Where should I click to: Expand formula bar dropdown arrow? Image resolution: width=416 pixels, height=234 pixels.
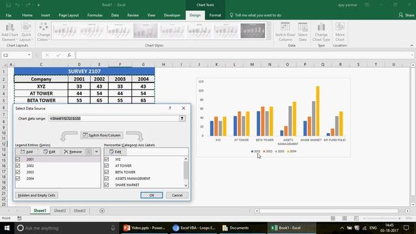411,55
